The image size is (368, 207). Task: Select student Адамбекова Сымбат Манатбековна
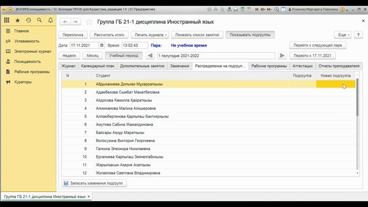(128, 92)
